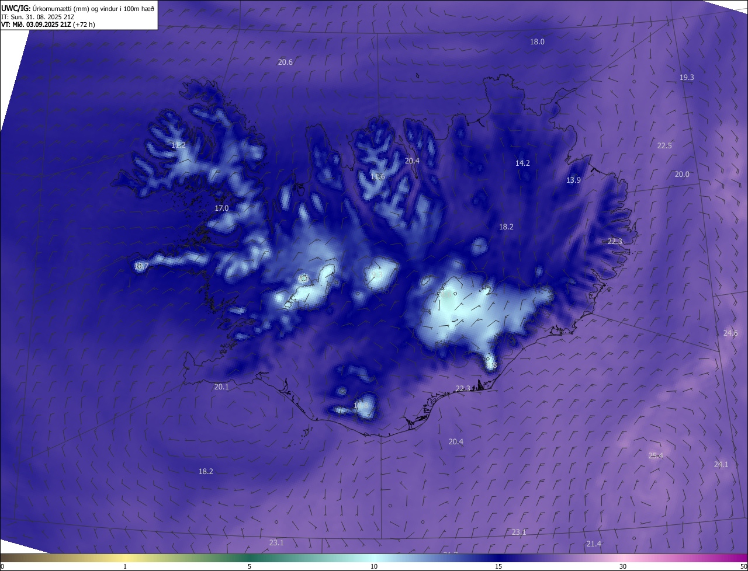Click the 18.0 value label
The image size is (748, 571).
pos(537,42)
